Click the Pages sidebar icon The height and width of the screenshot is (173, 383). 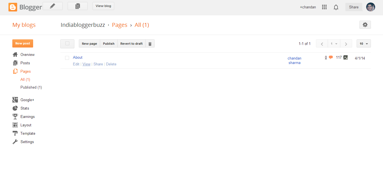pyautogui.click(x=15, y=71)
